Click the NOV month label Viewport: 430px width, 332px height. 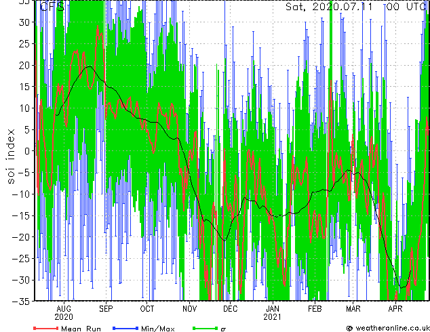click(189, 309)
